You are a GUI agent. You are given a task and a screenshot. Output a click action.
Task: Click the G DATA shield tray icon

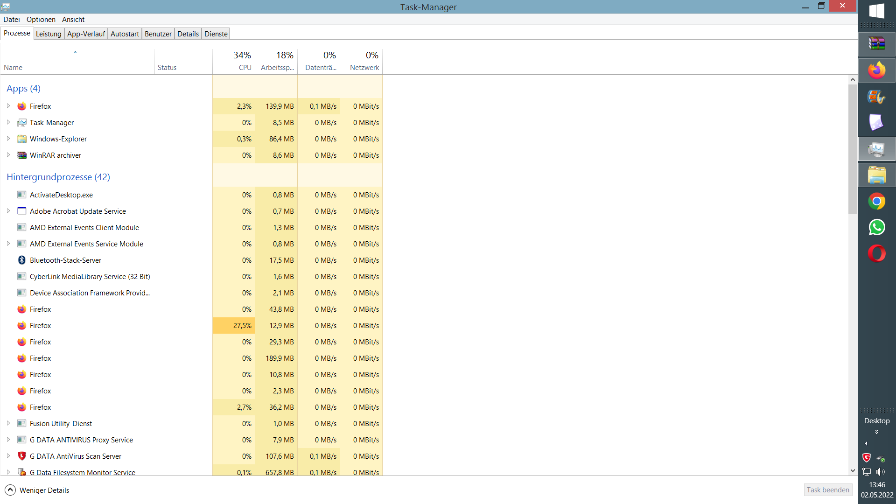click(867, 457)
